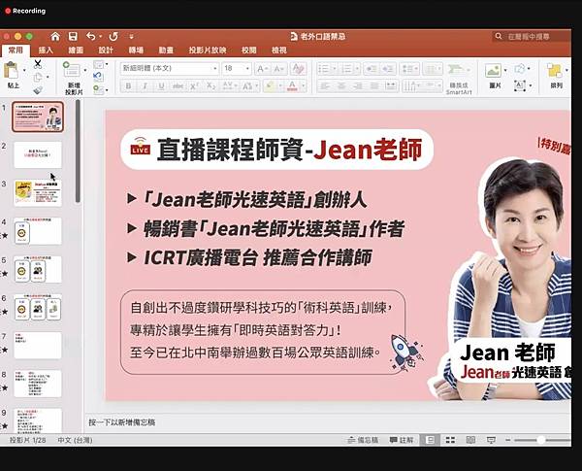Open the 設計 ribbon tab
The image size is (582, 471).
pyautogui.click(x=106, y=50)
